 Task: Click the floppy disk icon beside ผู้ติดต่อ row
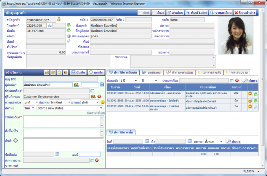click(x=102, y=85)
